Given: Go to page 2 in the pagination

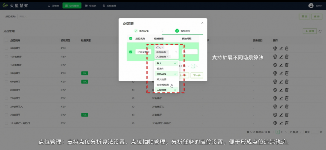Looking at the screenshot, I should pyautogui.click(x=282, y=132).
